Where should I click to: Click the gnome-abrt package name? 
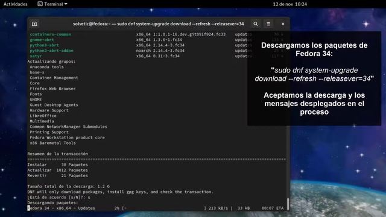(42, 40)
